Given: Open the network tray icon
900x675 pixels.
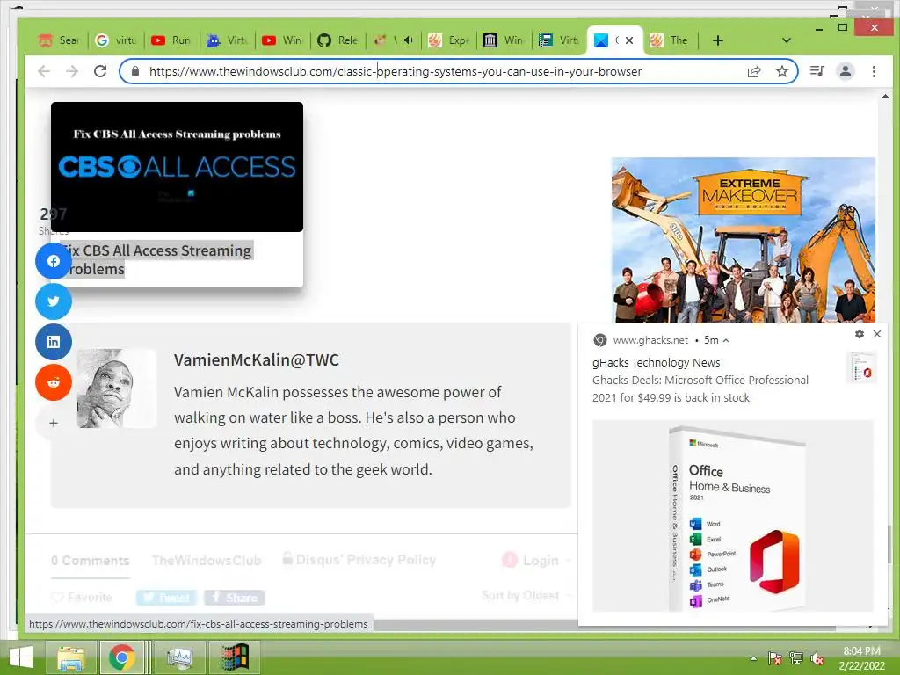Looking at the screenshot, I should 796,658.
